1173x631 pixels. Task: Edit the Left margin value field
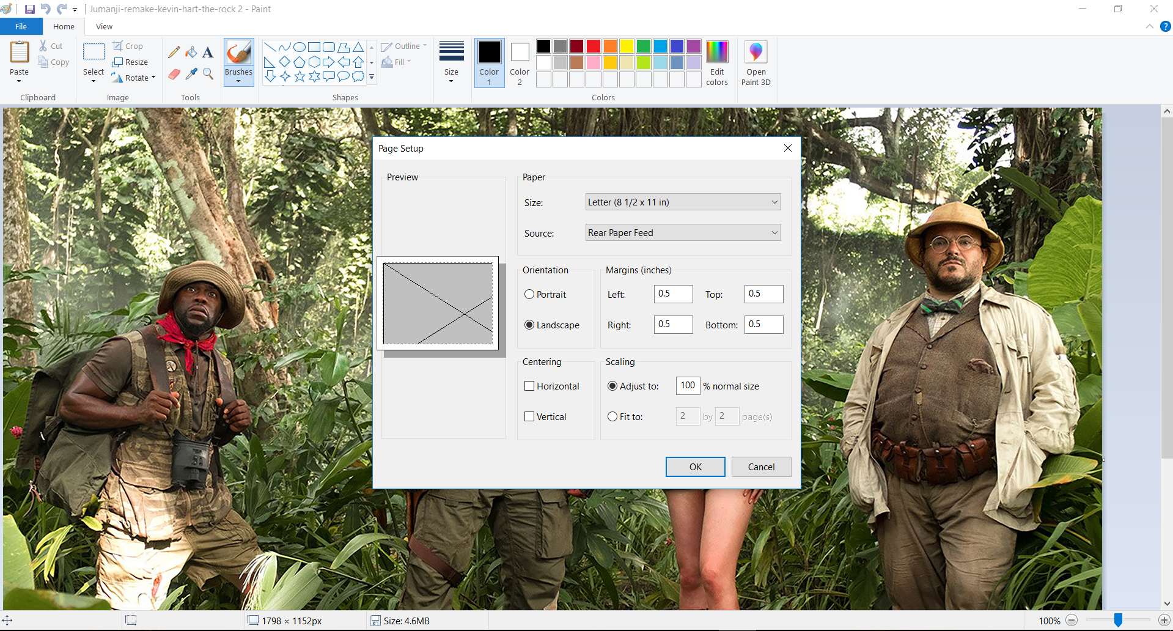(673, 293)
